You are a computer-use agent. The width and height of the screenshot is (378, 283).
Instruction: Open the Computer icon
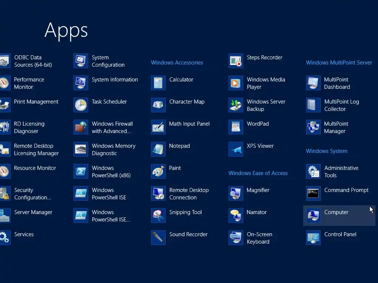313,216
